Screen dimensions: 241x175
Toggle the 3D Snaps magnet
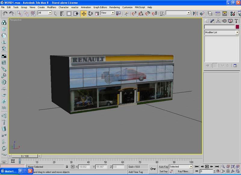point(134,14)
